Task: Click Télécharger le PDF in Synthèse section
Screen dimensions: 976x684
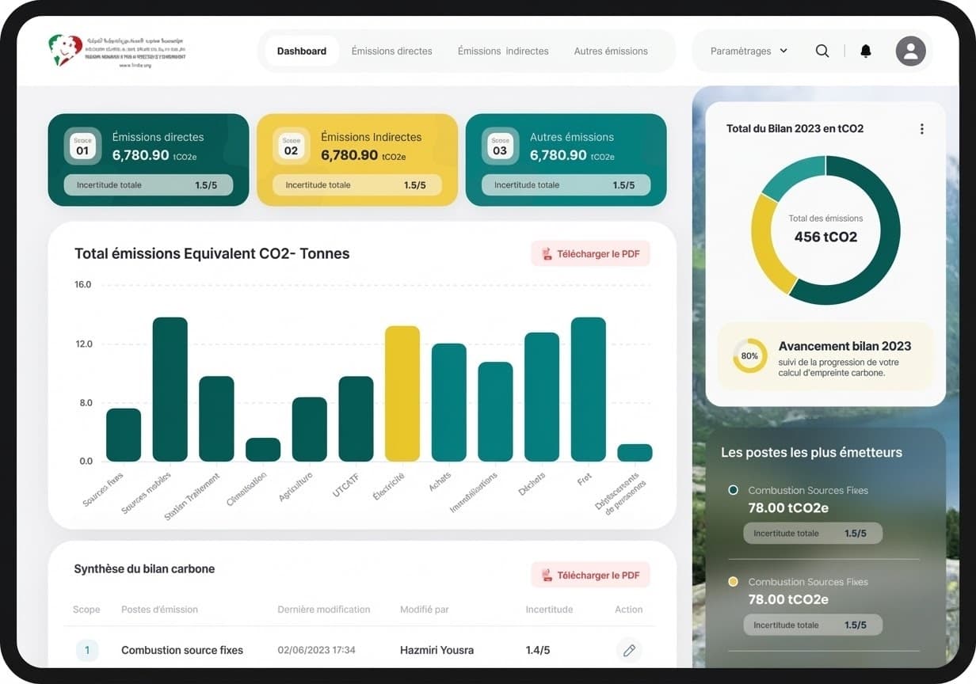Action: click(x=590, y=576)
